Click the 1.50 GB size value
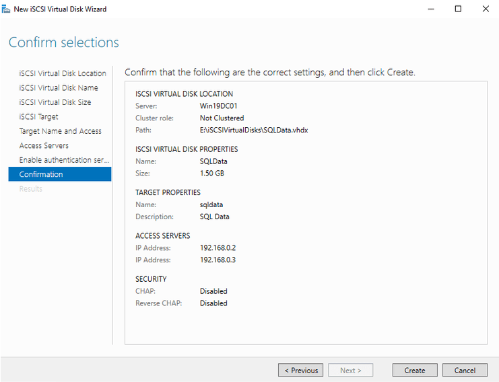 [212, 173]
